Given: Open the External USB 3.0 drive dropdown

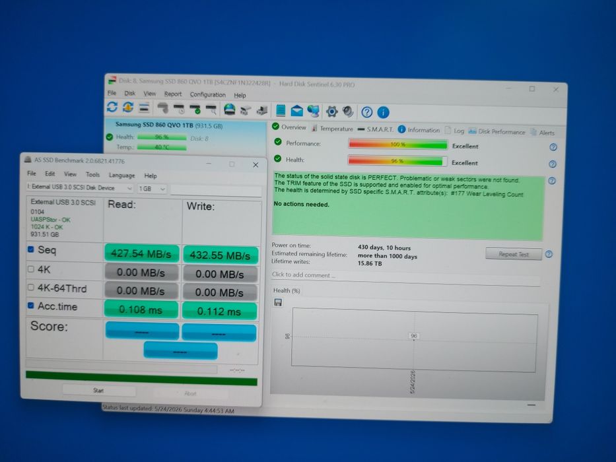Looking at the screenshot, I should click(x=80, y=188).
